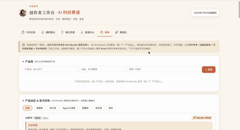The height and width of the screenshot is (130, 240).
Task: Click the 月鹿造物 brand label
Action: click(33, 6)
